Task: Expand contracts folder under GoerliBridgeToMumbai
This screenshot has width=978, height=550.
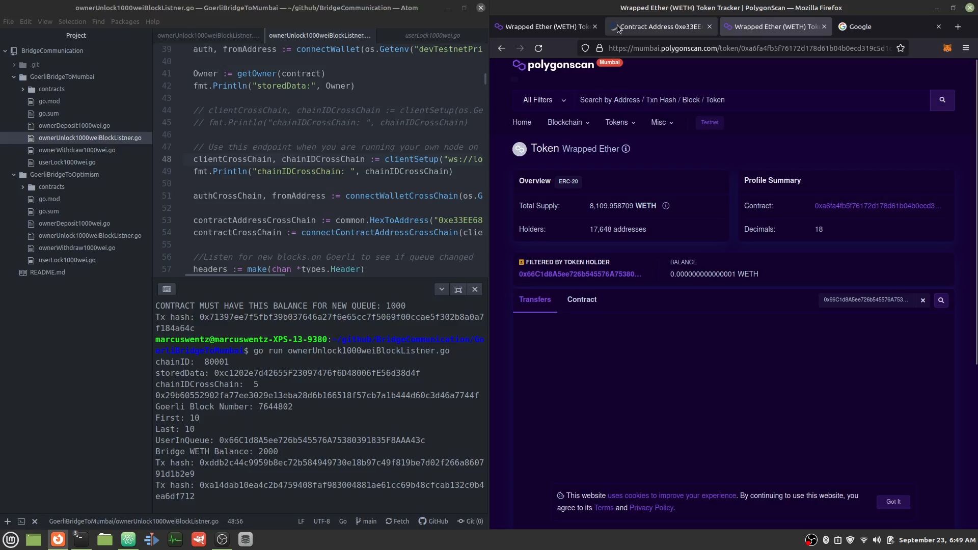Action: click(x=23, y=89)
